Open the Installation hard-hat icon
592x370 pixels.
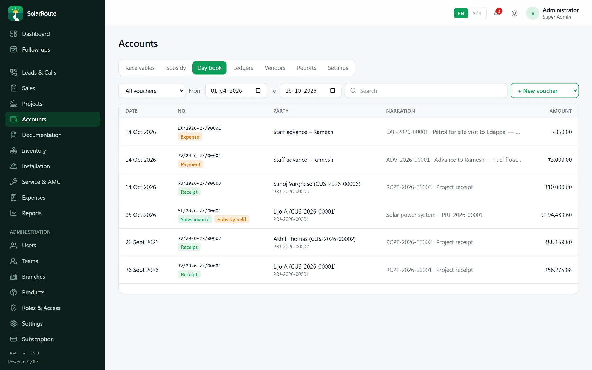[x=13, y=166]
